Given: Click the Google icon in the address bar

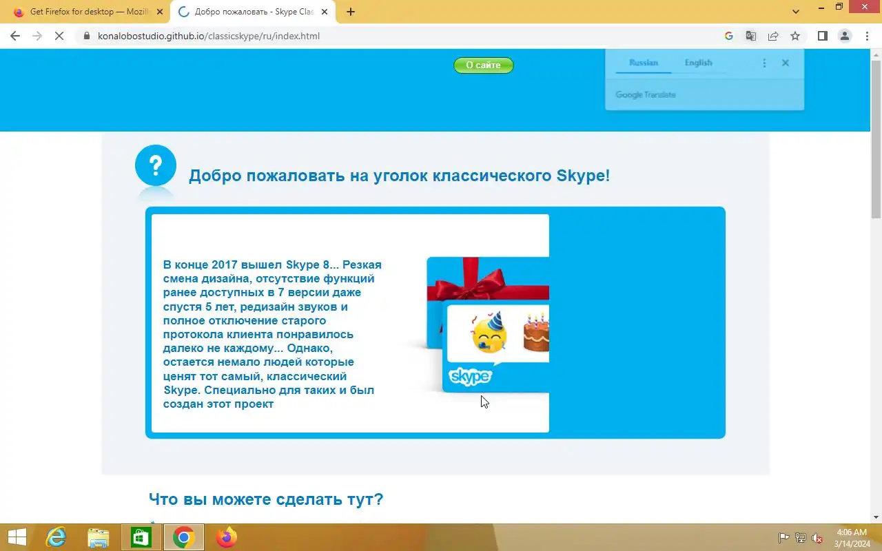Looking at the screenshot, I should coord(729,36).
